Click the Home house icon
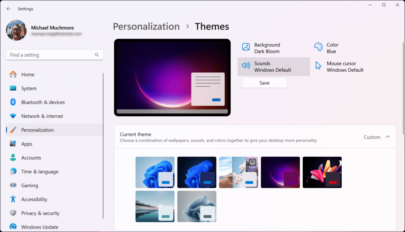 tap(13, 74)
